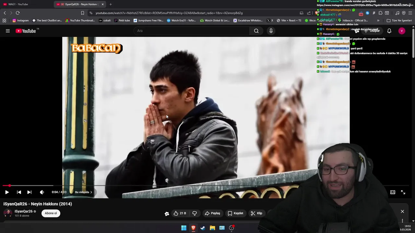Image resolution: width=415 pixels, height=233 pixels.
Task: Open the music note media control icon
Action: coord(397,13)
